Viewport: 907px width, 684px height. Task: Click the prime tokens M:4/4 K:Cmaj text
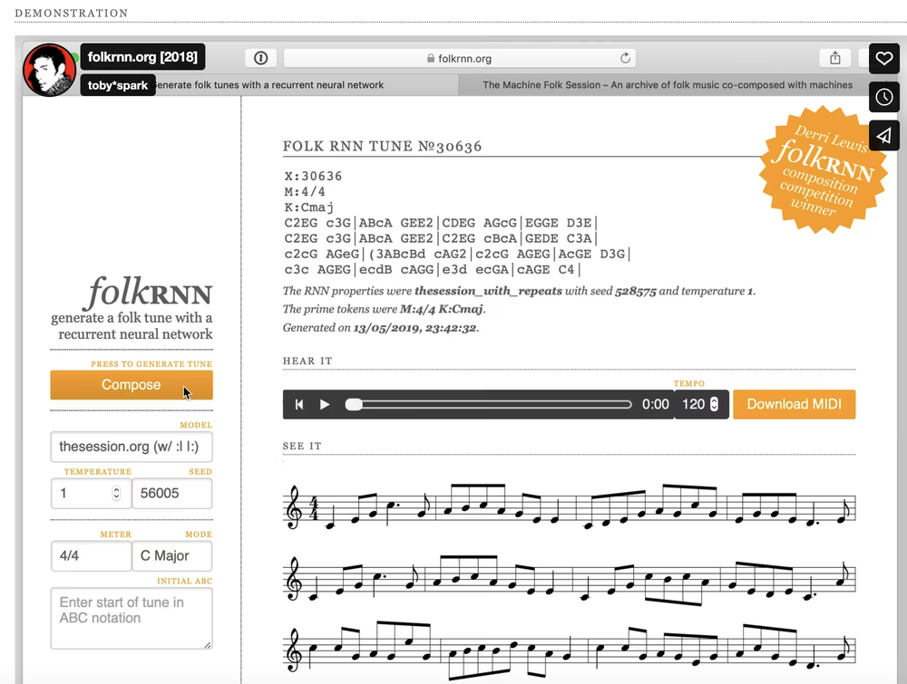point(442,309)
